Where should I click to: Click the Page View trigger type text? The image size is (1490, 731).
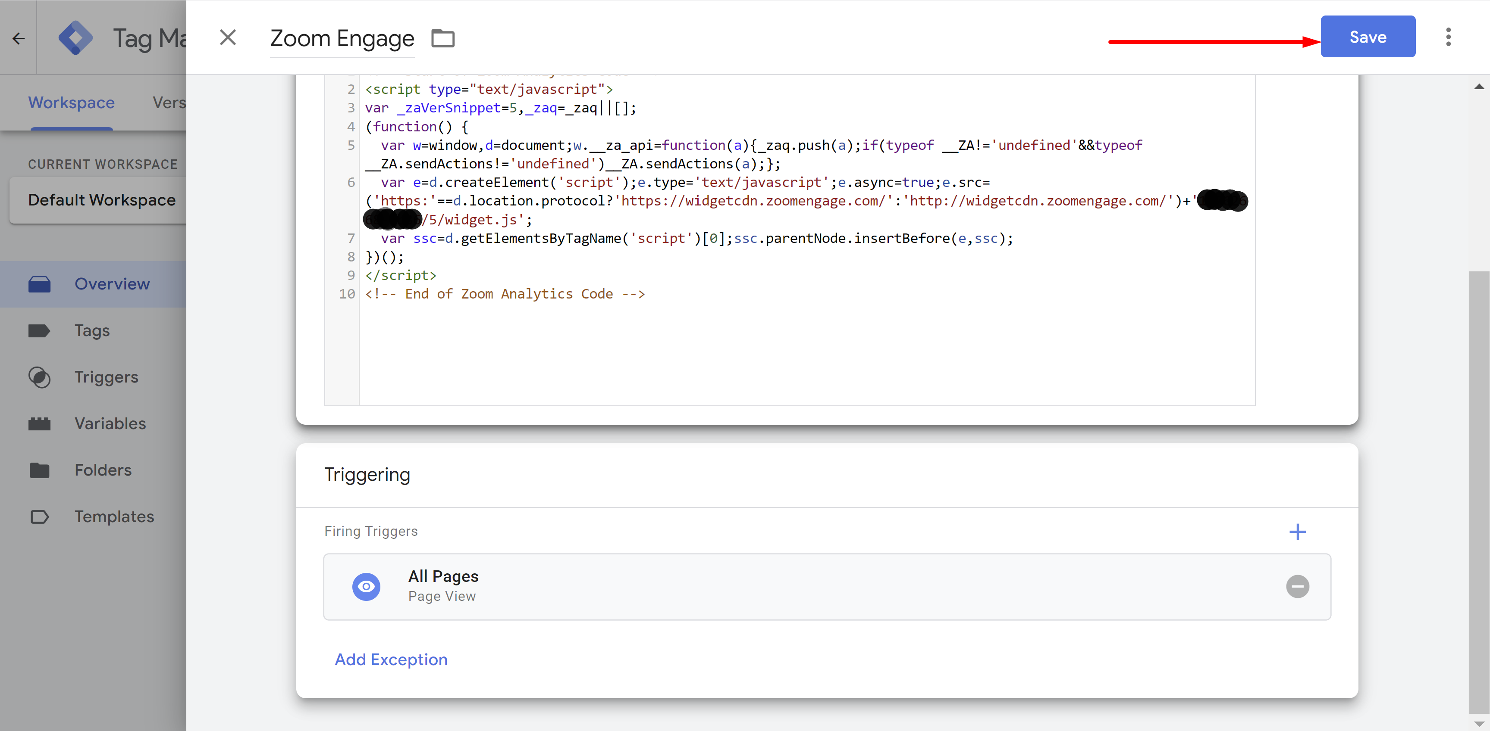point(442,596)
